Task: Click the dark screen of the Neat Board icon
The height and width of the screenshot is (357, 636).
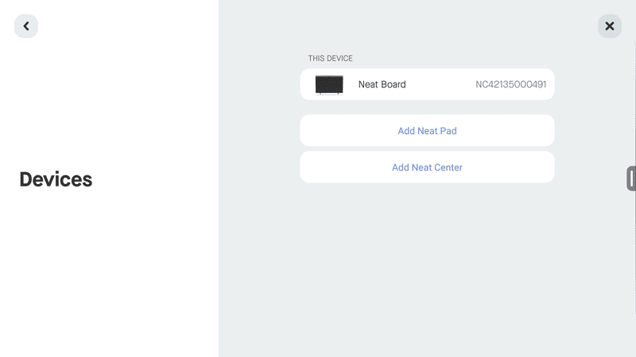Action: 329,84
